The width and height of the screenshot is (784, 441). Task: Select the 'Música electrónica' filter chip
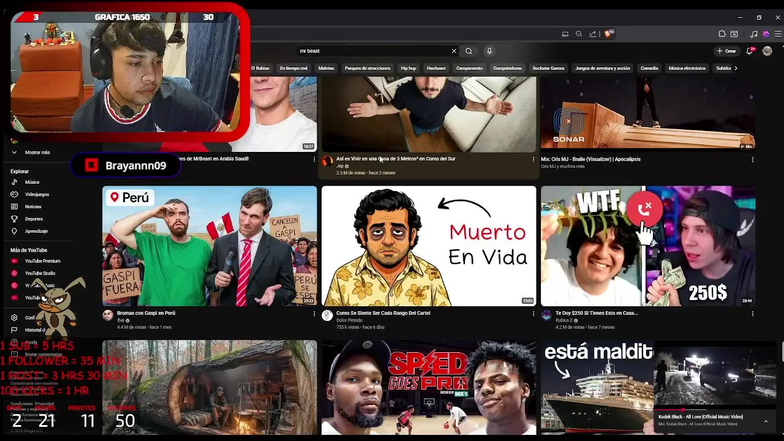pos(687,68)
